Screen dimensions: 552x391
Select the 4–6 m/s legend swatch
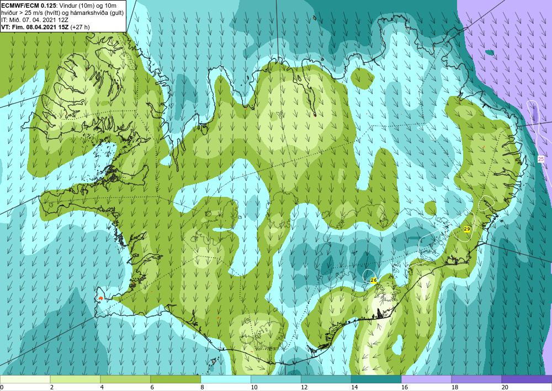point(125,379)
